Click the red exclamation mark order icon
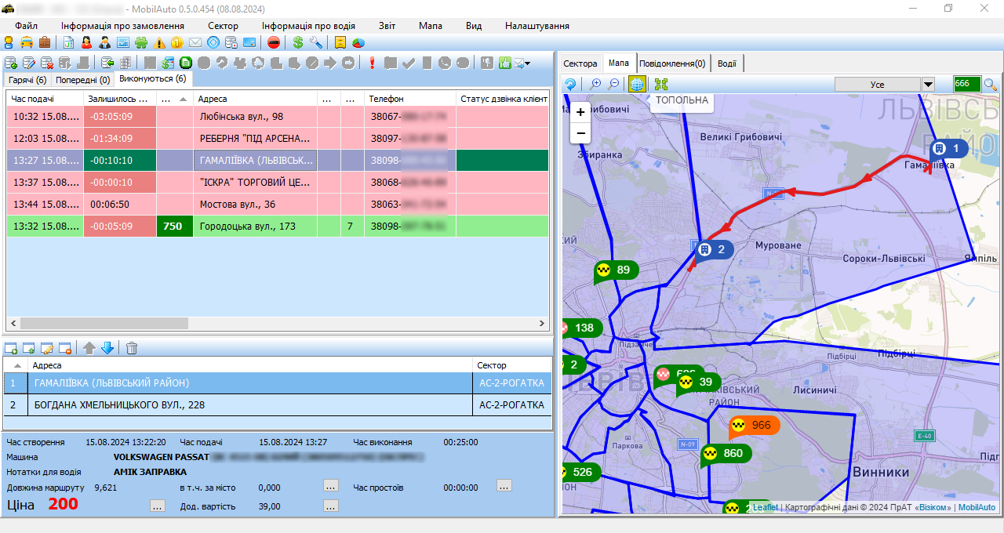The height and width of the screenshot is (533, 1004). [x=372, y=63]
